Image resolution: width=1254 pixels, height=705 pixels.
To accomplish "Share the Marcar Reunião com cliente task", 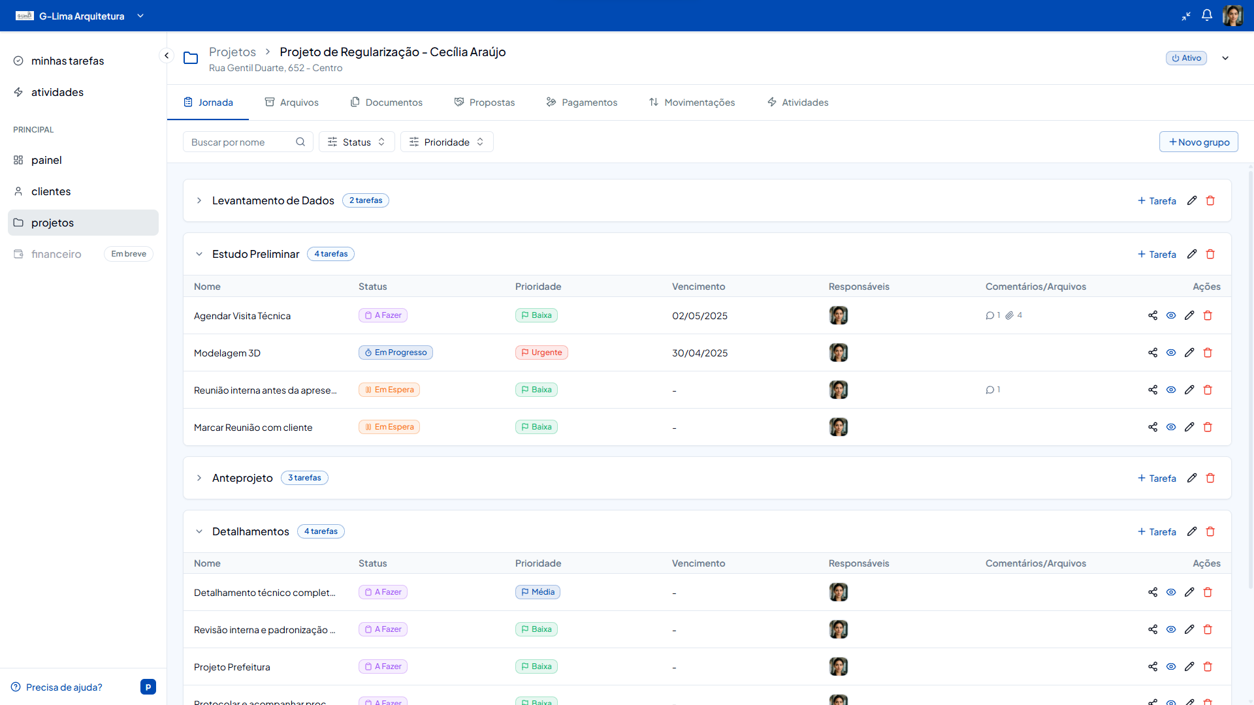I will coord(1153,427).
